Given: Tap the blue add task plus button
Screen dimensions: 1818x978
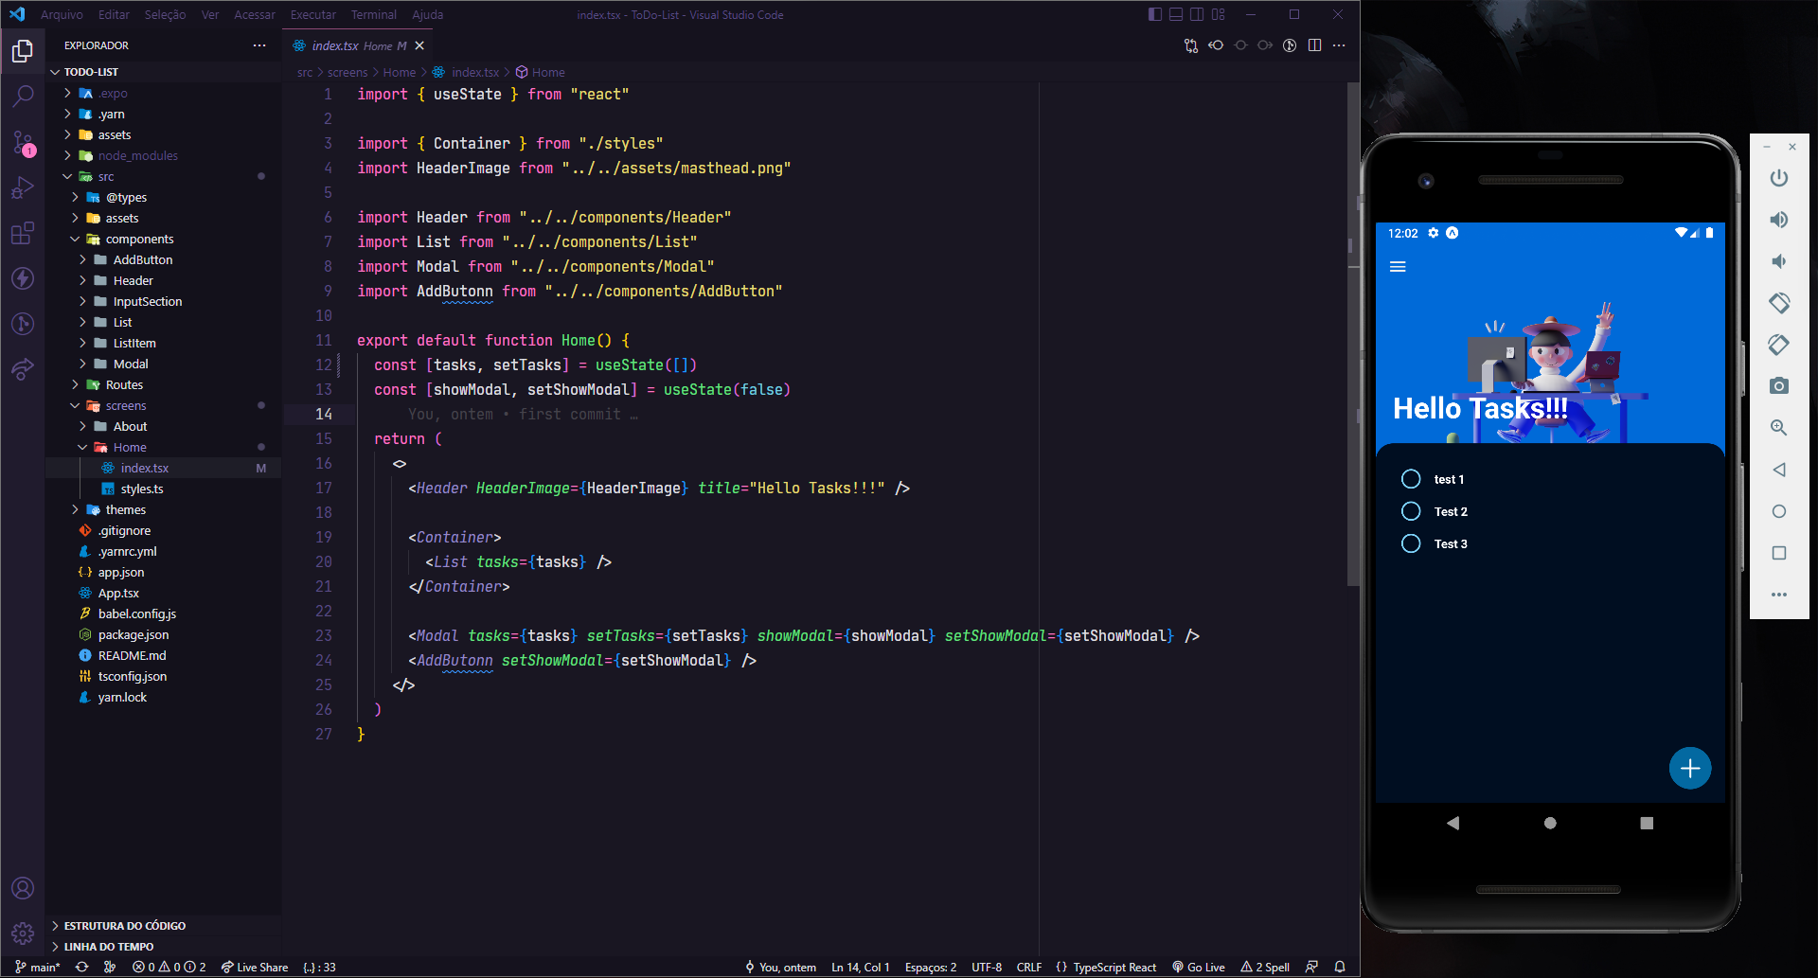Looking at the screenshot, I should tap(1690, 768).
